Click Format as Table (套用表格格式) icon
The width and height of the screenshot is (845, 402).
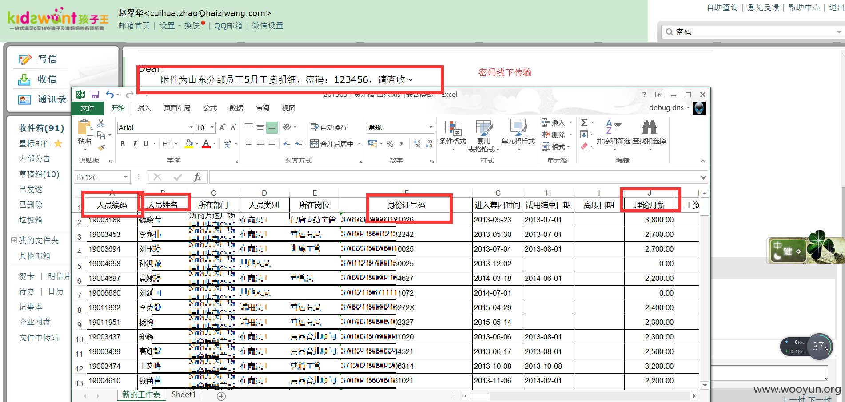tap(484, 136)
